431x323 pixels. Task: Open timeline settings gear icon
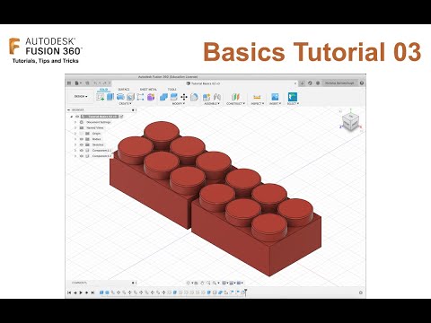(x=361, y=292)
